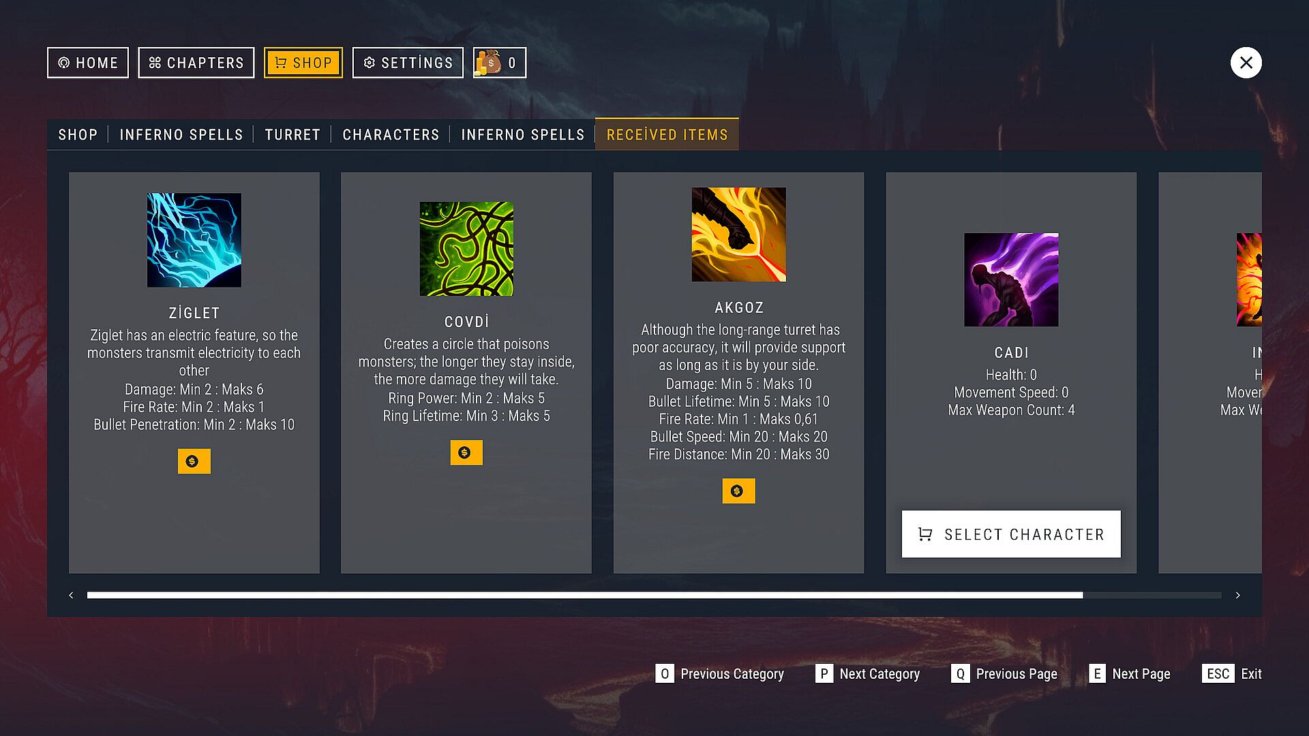Click the Covdi green poison icon
The image size is (1309, 736).
tap(466, 249)
